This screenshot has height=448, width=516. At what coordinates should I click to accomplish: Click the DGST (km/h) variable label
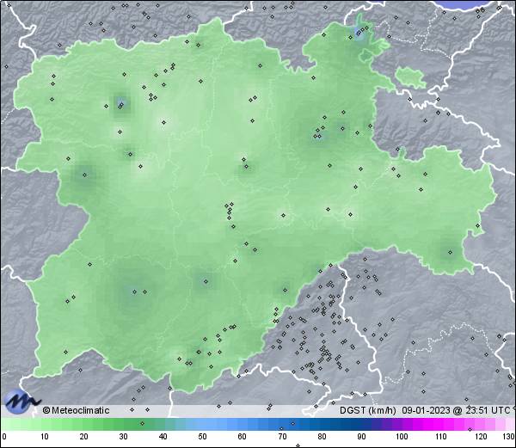coord(368,410)
